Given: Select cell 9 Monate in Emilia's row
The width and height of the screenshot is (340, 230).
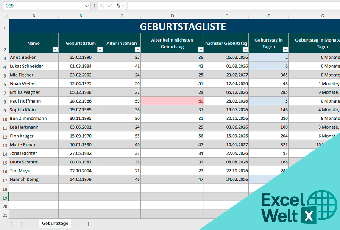Looking at the screenshot, I should pos(315,92).
